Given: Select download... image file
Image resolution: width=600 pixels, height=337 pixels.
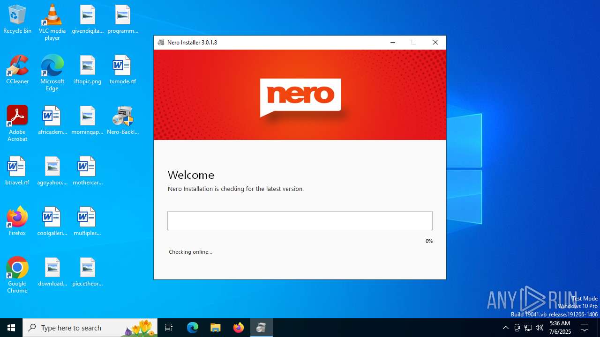Looking at the screenshot, I should pos(52,272).
